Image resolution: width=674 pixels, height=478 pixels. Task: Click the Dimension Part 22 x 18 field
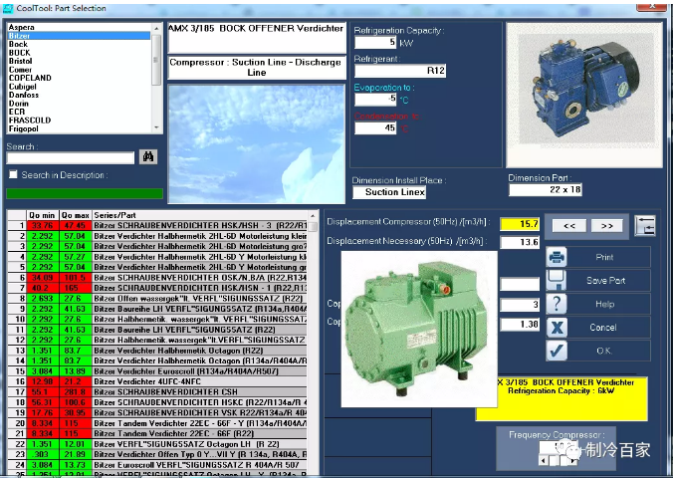click(546, 189)
